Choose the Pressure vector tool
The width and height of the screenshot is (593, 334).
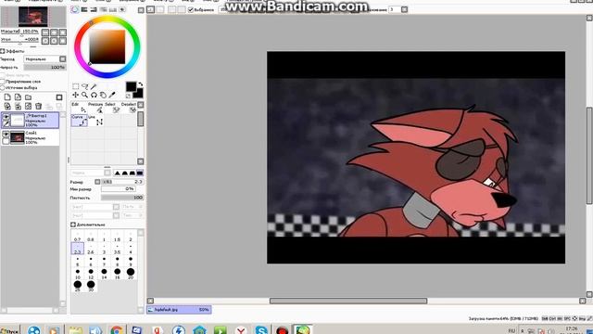95,108
